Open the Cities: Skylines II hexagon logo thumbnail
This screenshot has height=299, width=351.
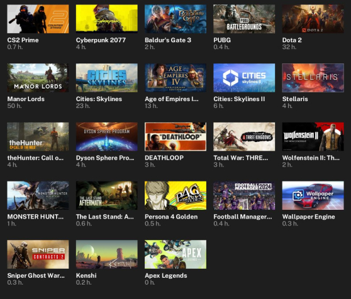(244, 78)
